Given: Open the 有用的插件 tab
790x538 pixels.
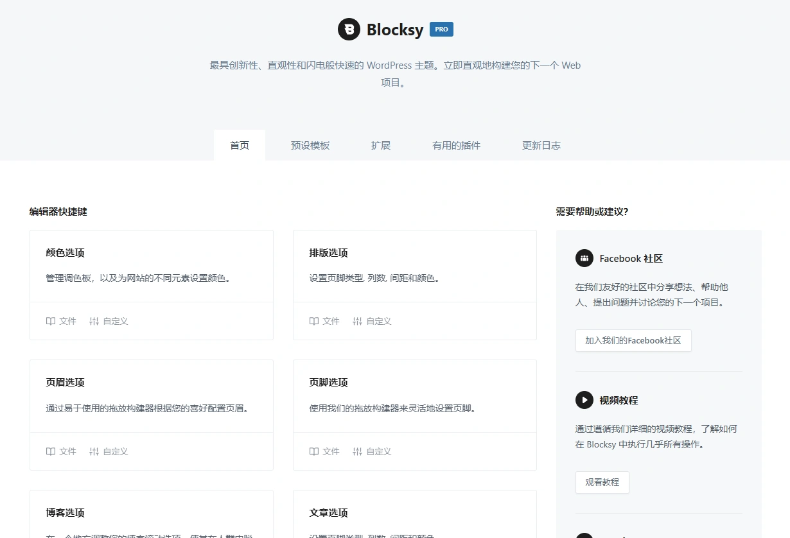Looking at the screenshot, I should pyautogui.click(x=456, y=145).
